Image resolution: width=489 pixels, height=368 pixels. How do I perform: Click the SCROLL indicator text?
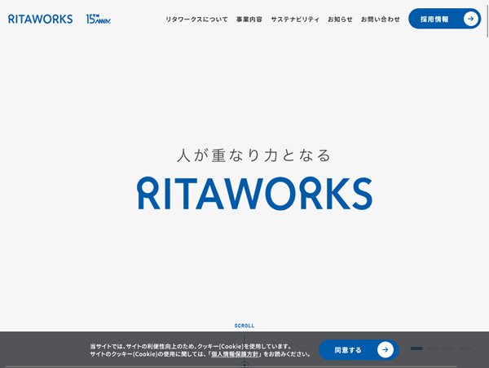coord(244,326)
